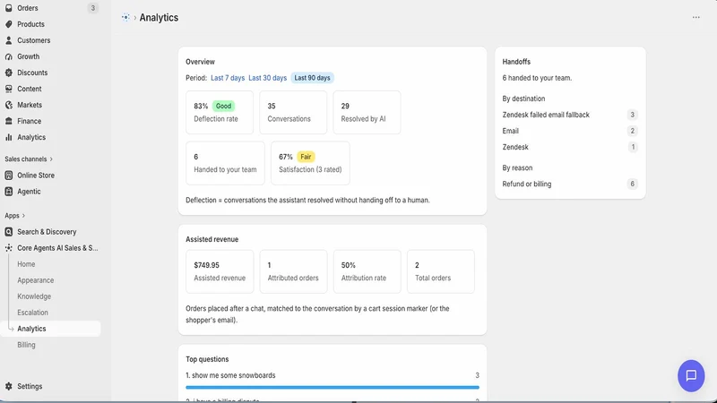717x403 pixels.
Task: Click the app logo in breadcrumb header
Action: (125, 17)
